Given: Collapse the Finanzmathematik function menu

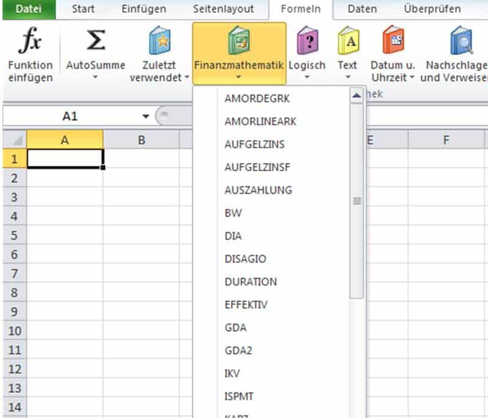Looking at the screenshot, I should pos(239,54).
